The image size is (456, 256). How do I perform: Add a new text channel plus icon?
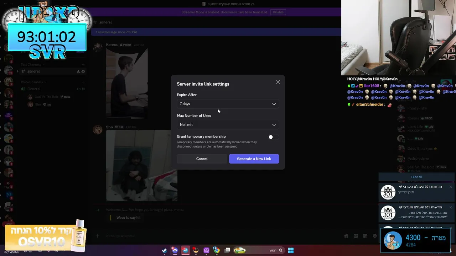click(83, 65)
